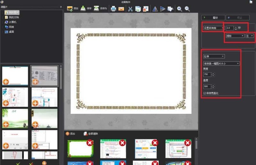Viewport: 256px width, 165px height.
Task: Click the zoom out magnifier icon
Action: [x=187, y=9]
